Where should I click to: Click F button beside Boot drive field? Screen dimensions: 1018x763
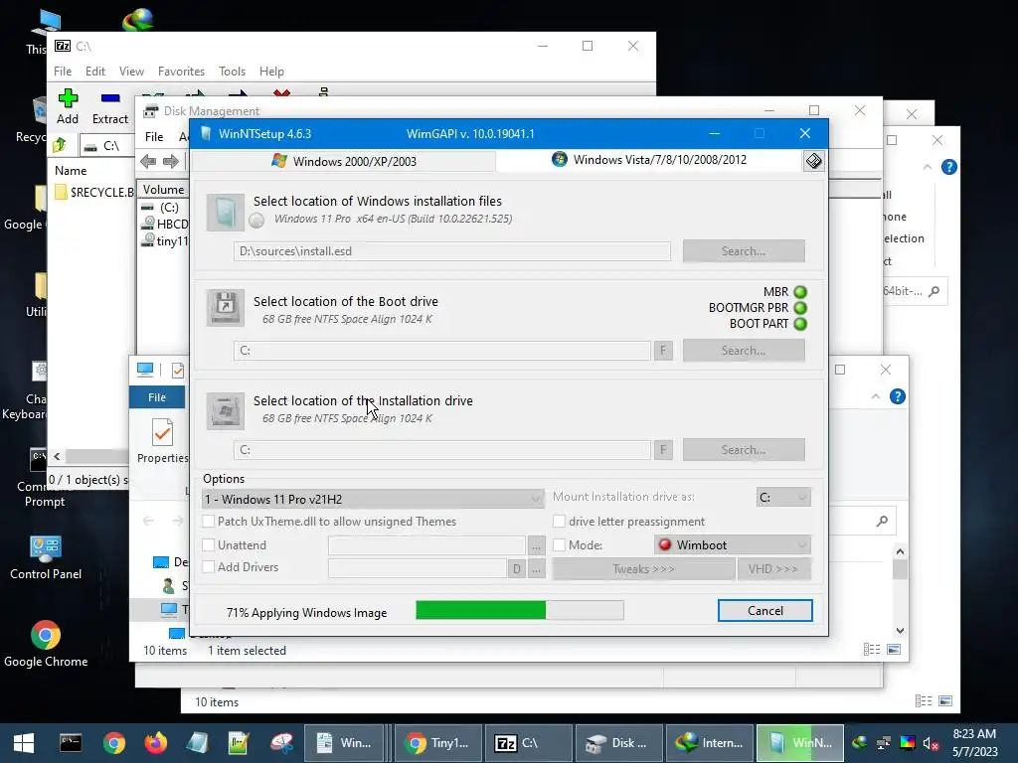(x=663, y=351)
